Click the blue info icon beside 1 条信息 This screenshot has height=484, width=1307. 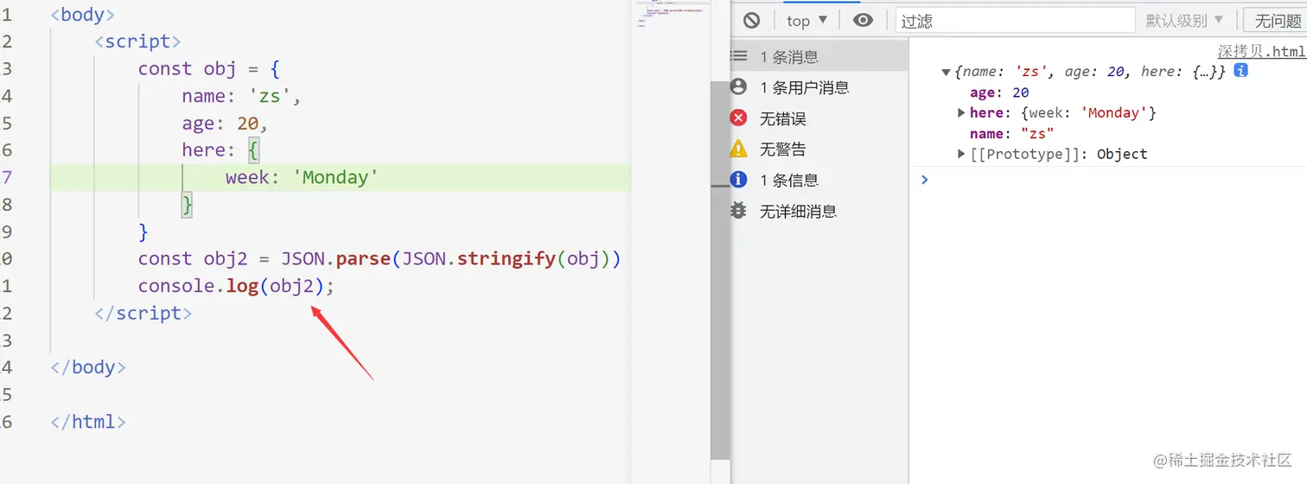click(x=738, y=179)
